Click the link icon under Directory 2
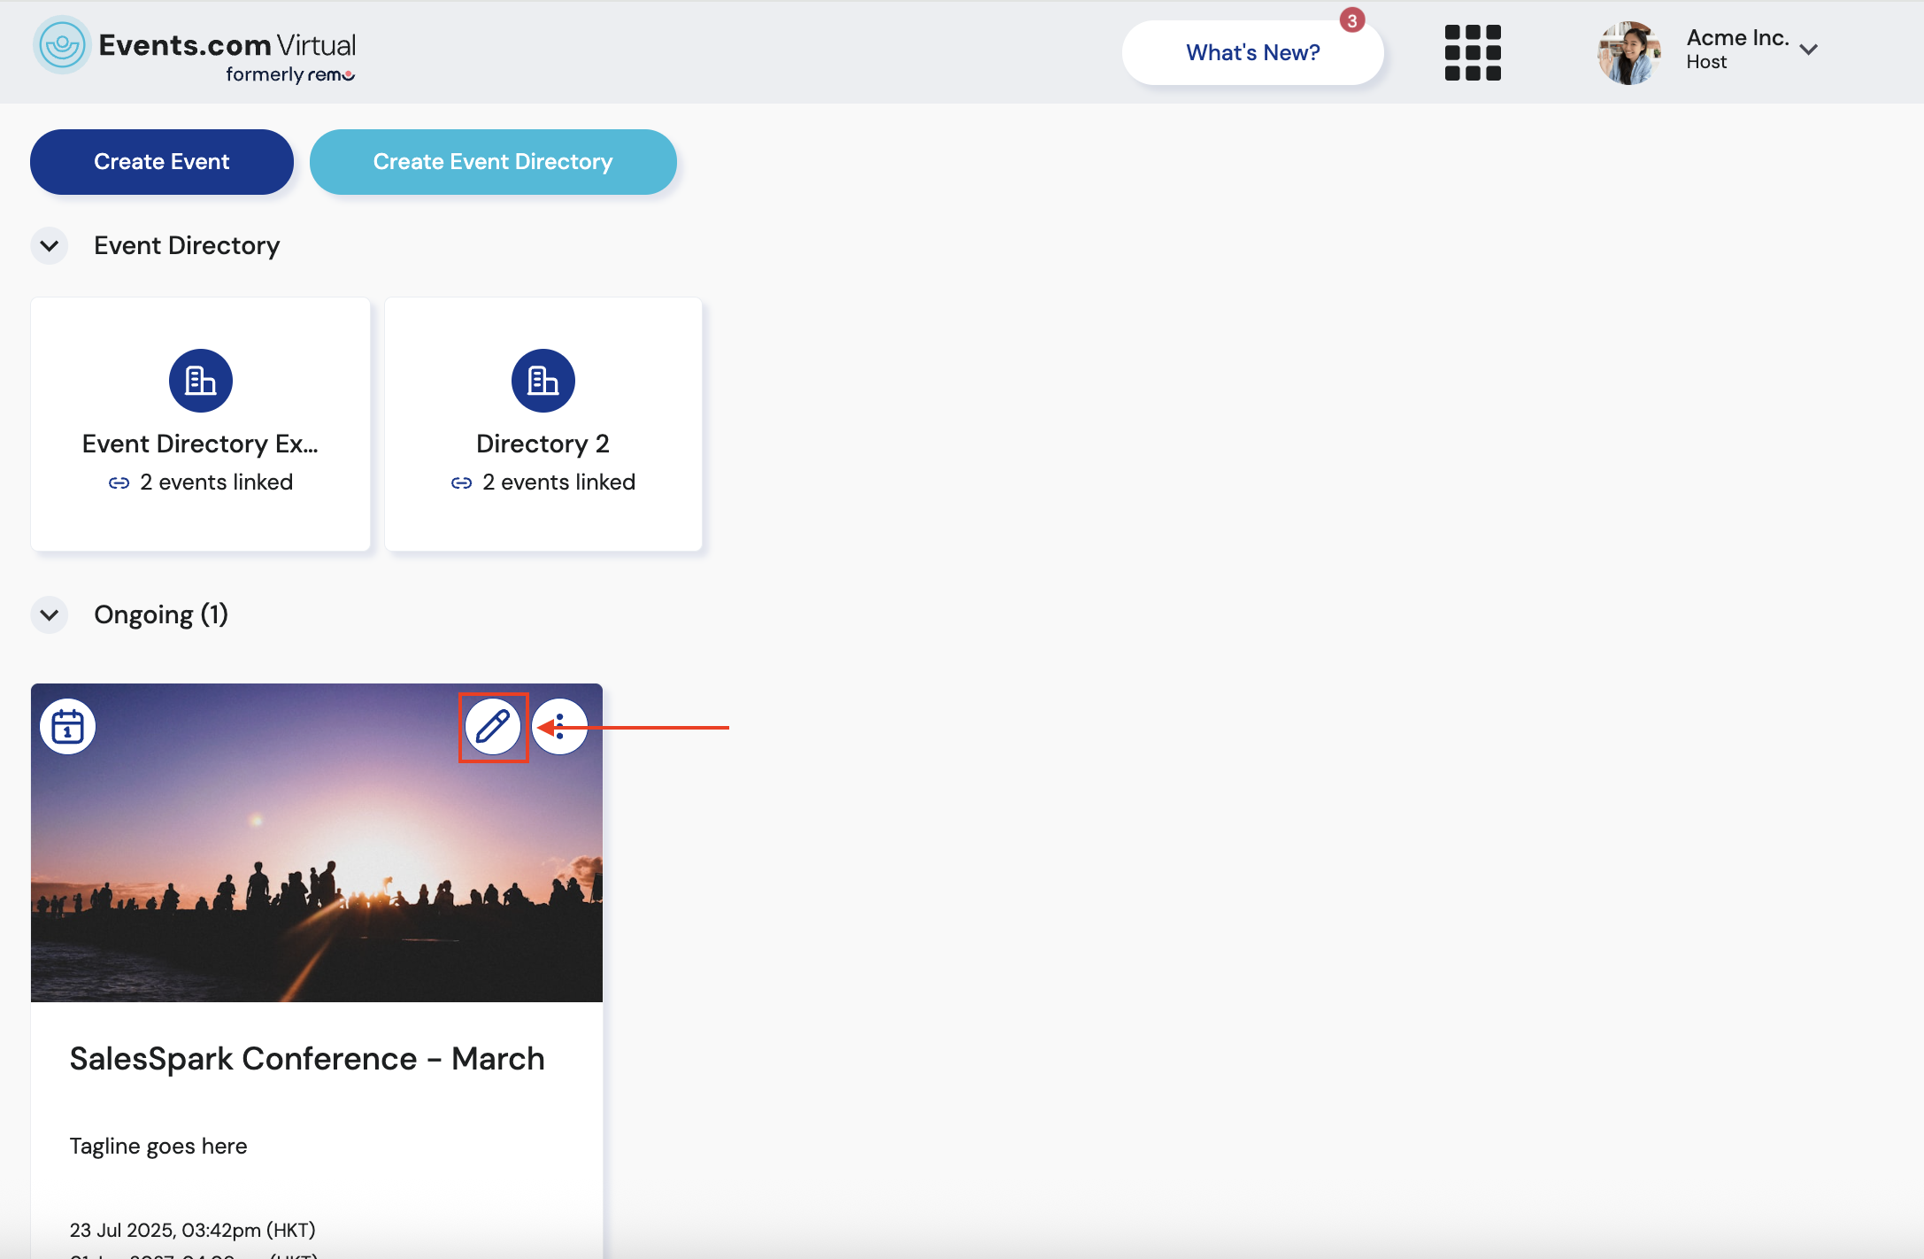1924x1259 pixels. pyautogui.click(x=461, y=483)
